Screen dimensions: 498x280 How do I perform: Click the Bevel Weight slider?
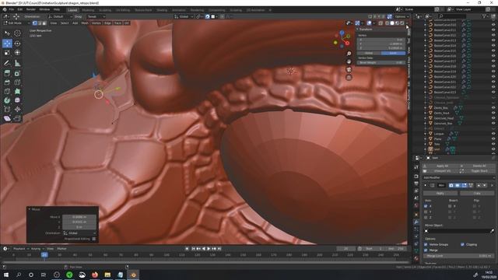381,63
